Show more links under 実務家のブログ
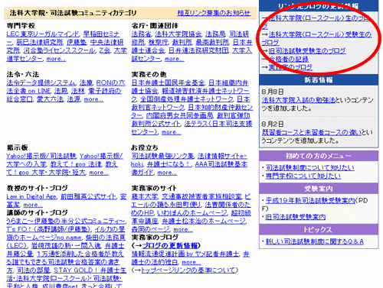Screen dimensions: 383x288 191,262
